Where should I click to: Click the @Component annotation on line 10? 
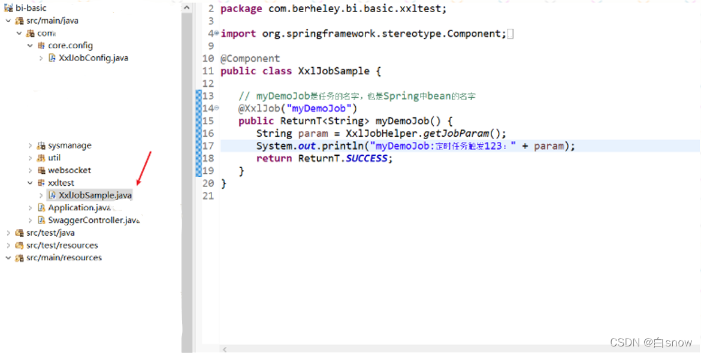pos(250,59)
